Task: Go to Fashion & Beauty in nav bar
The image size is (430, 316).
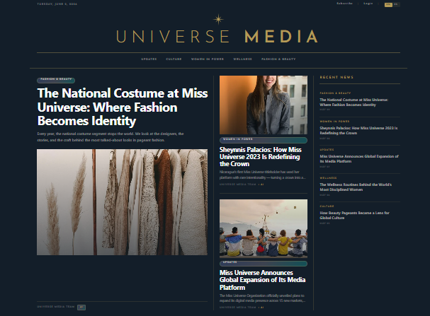Action: pyautogui.click(x=278, y=59)
